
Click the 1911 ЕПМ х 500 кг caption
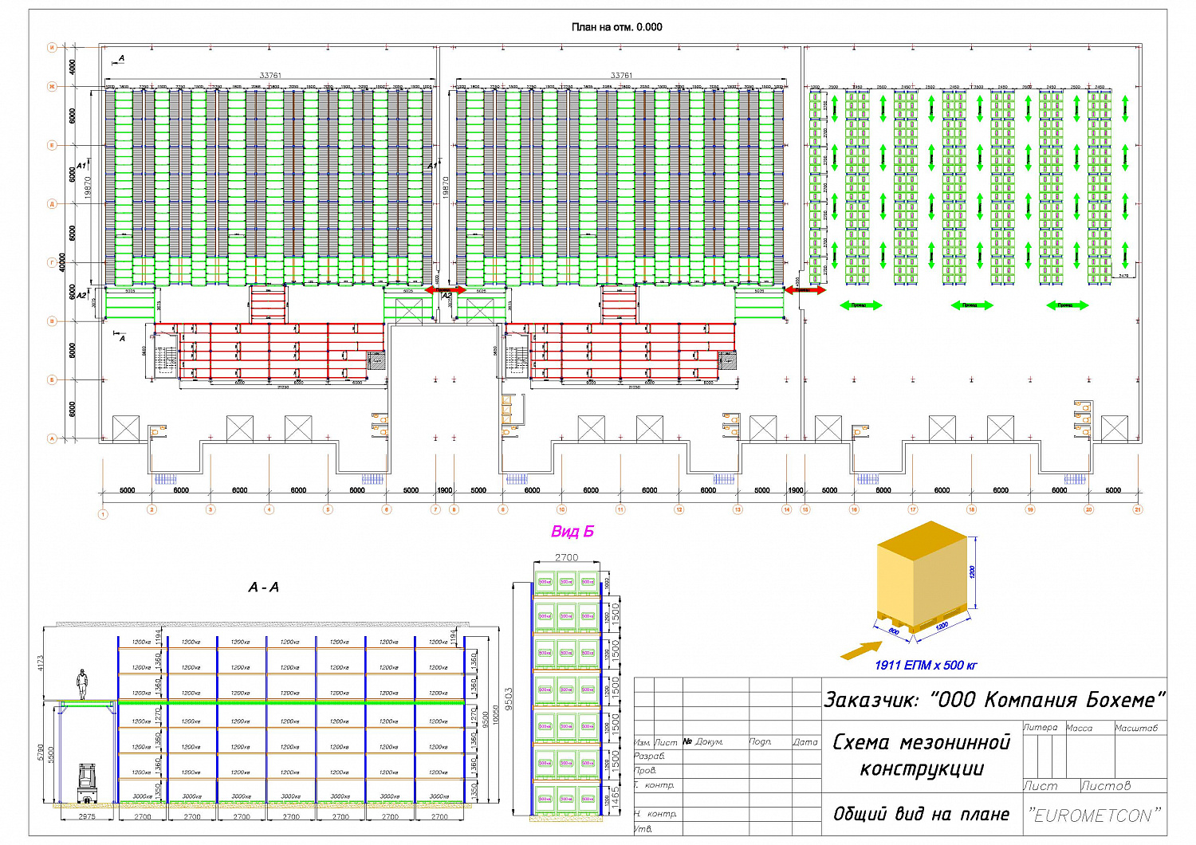pyautogui.click(x=926, y=665)
